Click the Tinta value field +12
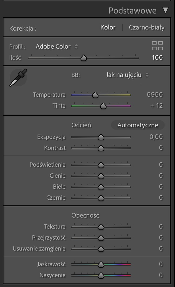This screenshot has width=175, height=287. tap(156, 106)
